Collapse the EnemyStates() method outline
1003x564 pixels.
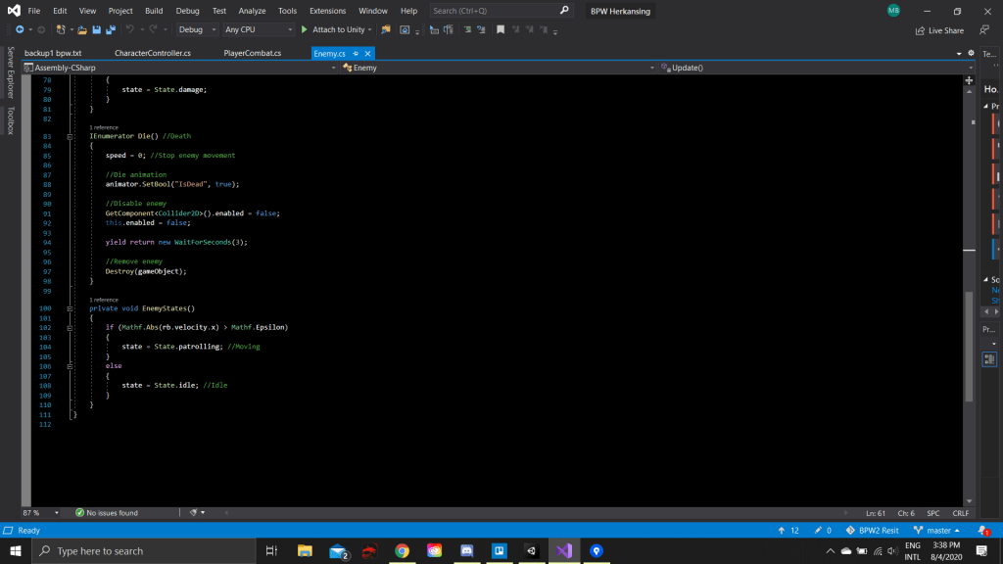71,308
